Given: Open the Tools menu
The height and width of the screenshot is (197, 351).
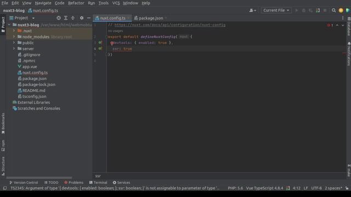Looking at the screenshot, I should point(104,3).
